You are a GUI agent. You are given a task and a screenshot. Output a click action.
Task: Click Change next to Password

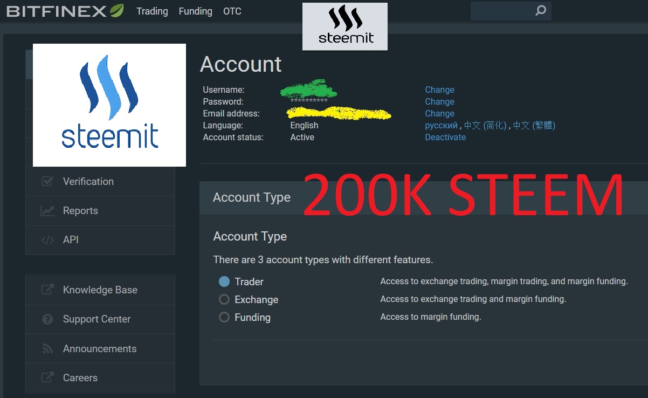[439, 101]
